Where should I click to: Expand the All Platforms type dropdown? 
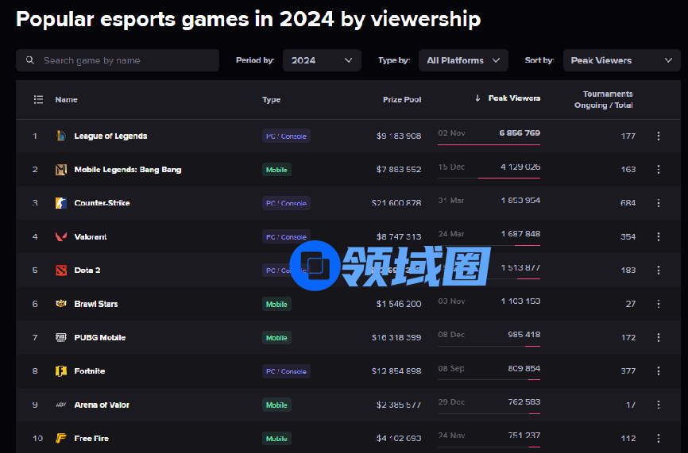464,60
